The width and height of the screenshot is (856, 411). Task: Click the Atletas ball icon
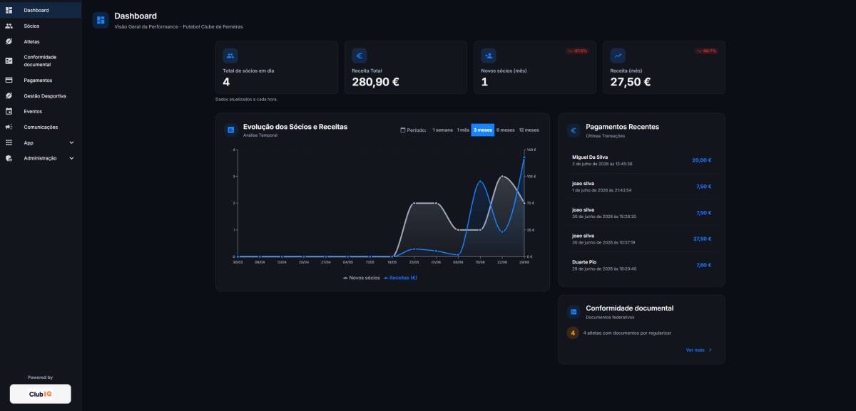tap(9, 41)
